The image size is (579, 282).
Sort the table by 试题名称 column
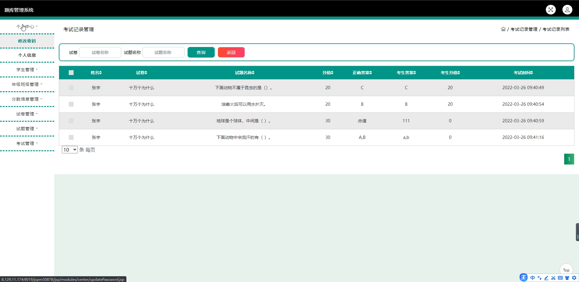coord(245,73)
